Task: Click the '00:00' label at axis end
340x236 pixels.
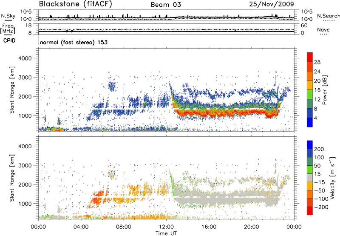Action: pyautogui.click(x=294, y=227)
